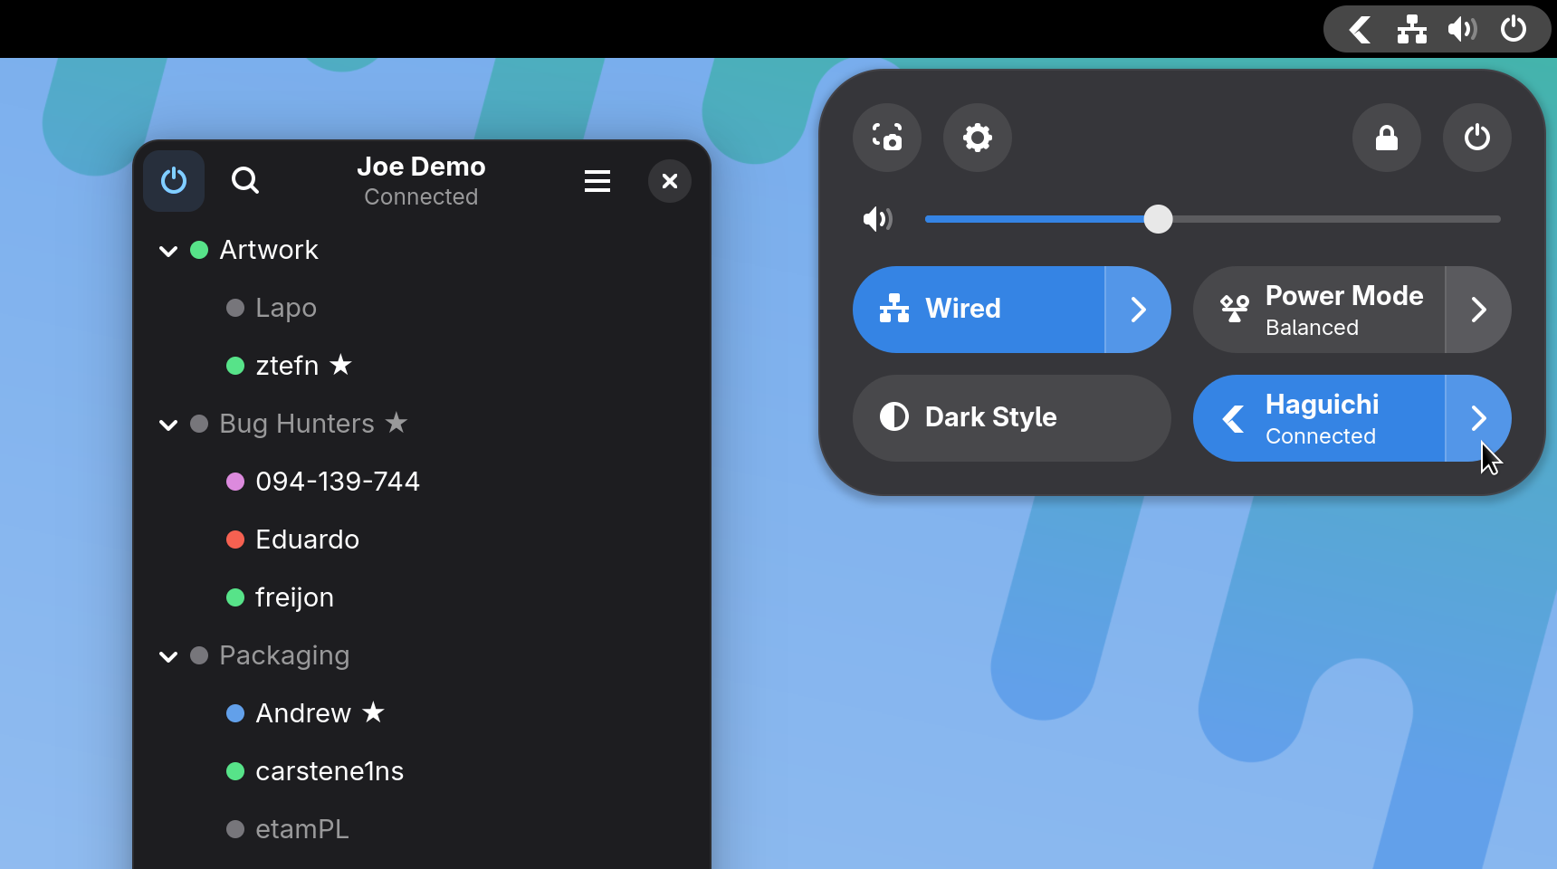Toggle the Haguichi Connected quick setting
The height and width of the screenshot is (869, 1557).
(x=1319, y=418)
